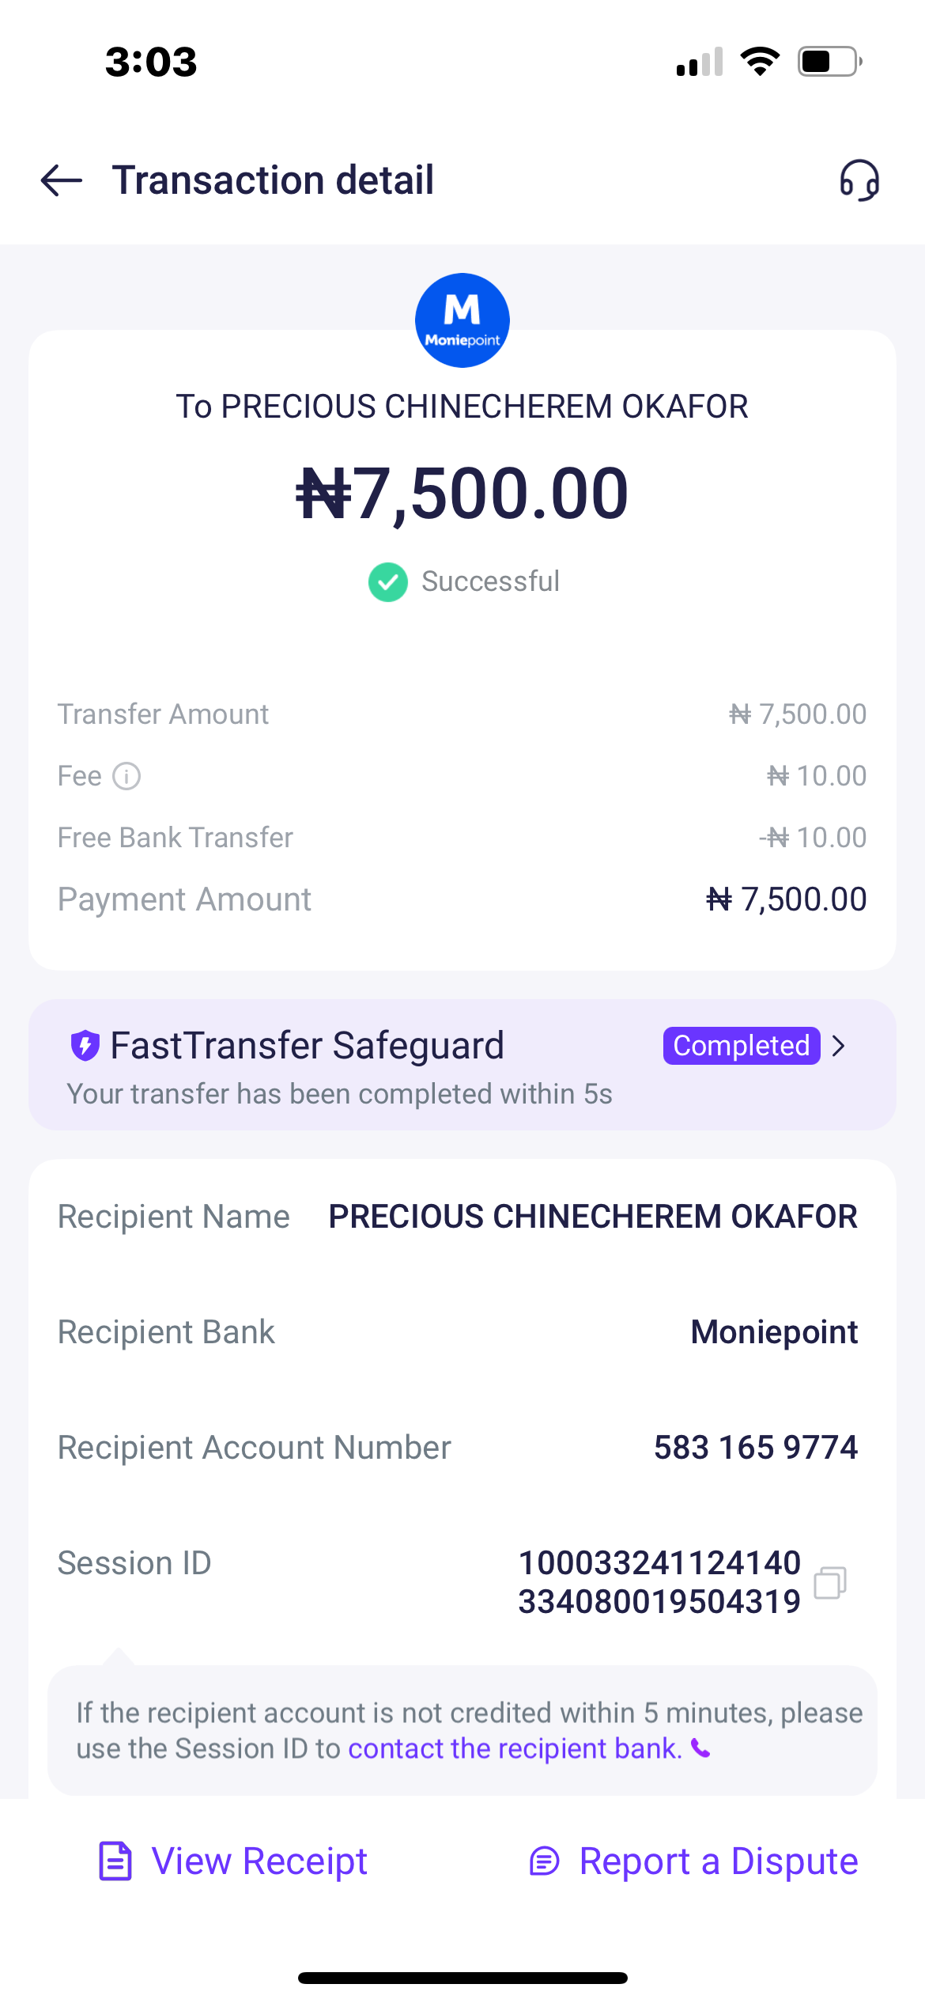Tap the Session ID number
The width and height of the screenshot is (925, 2003).
pyautogui.click(x=659, y=1582)
